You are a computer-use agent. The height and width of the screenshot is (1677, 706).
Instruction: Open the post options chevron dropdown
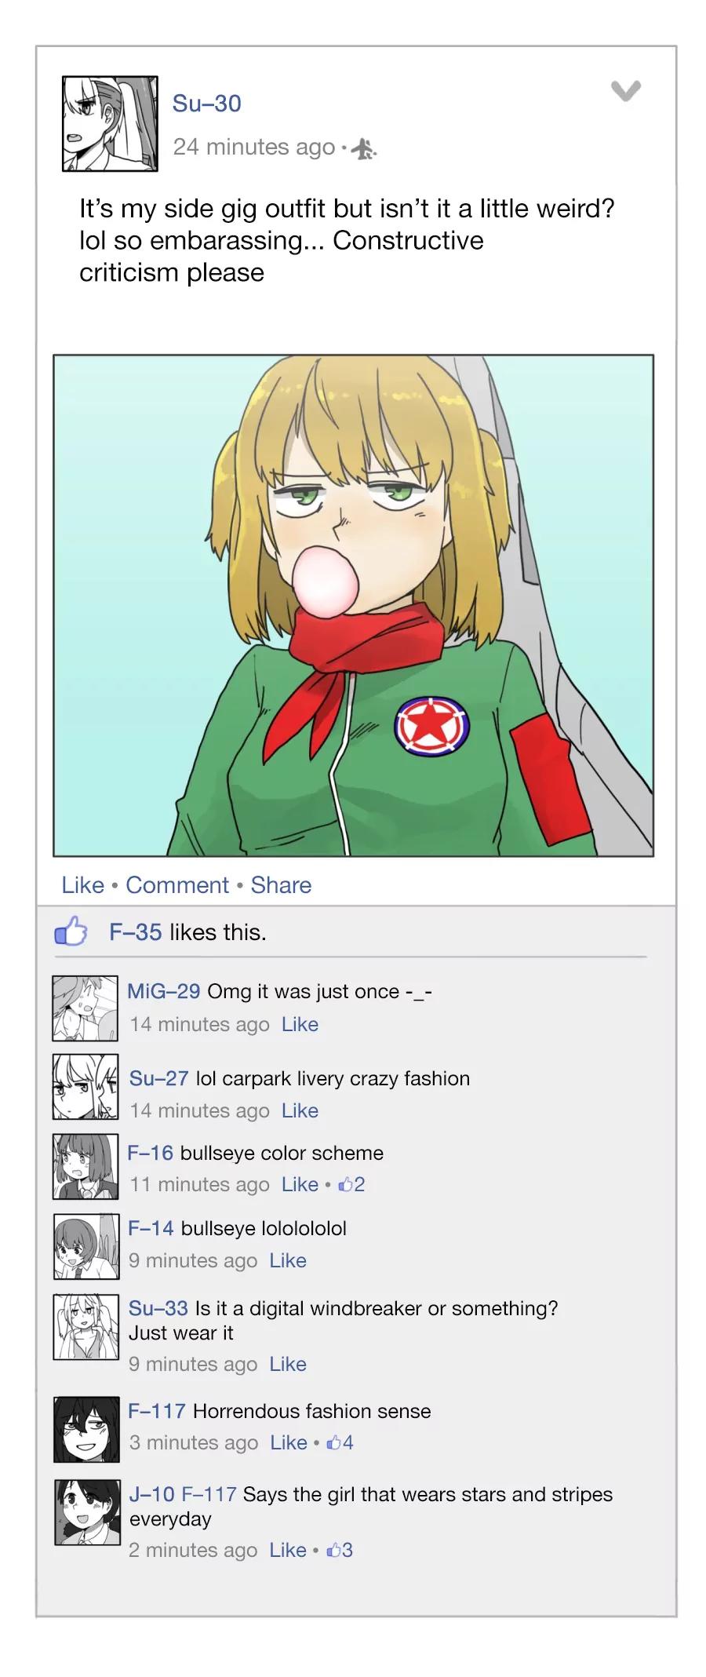625,91
